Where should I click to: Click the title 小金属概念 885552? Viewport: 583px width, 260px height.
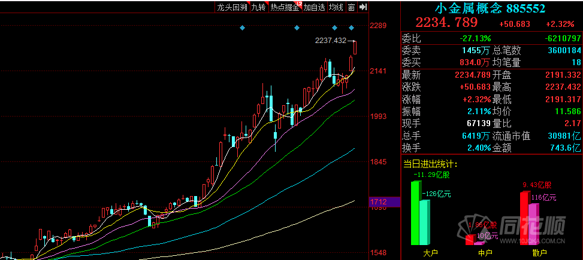[x=490, y=8]
